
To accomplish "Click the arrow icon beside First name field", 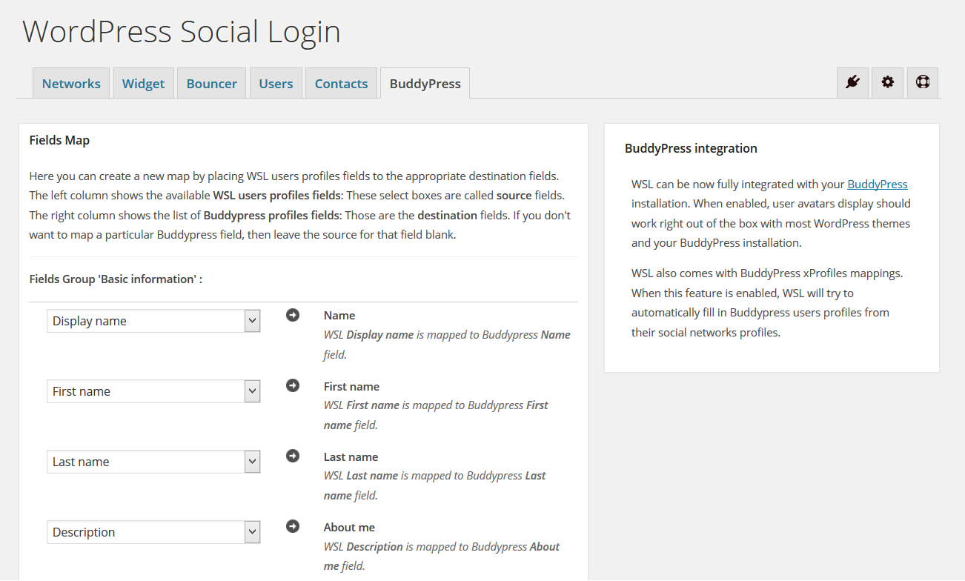I will click(293, 385).
